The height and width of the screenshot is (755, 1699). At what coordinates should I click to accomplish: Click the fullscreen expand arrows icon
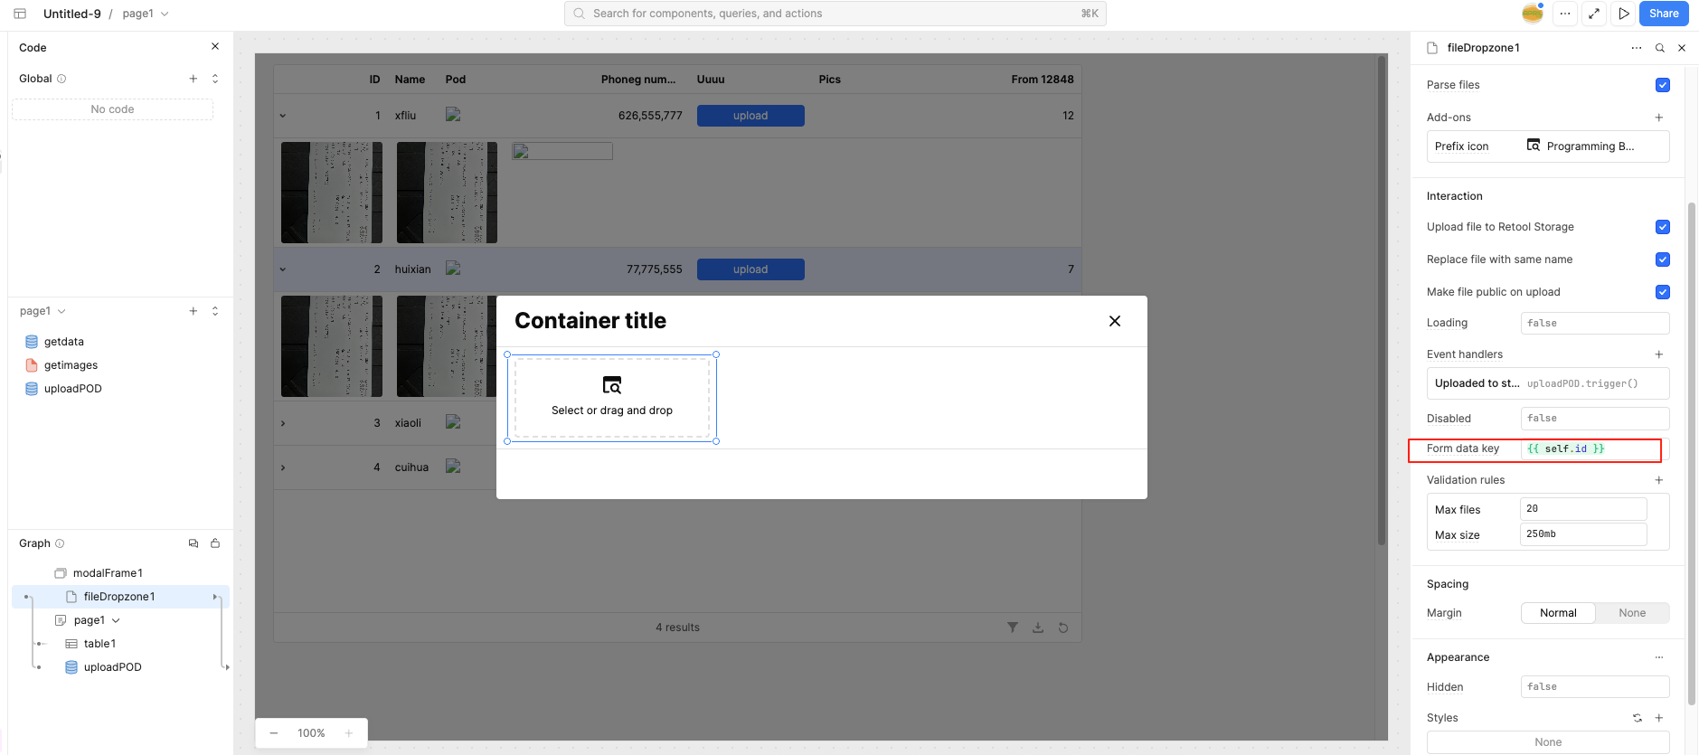pyautogui.click(x=1594, y=14)
